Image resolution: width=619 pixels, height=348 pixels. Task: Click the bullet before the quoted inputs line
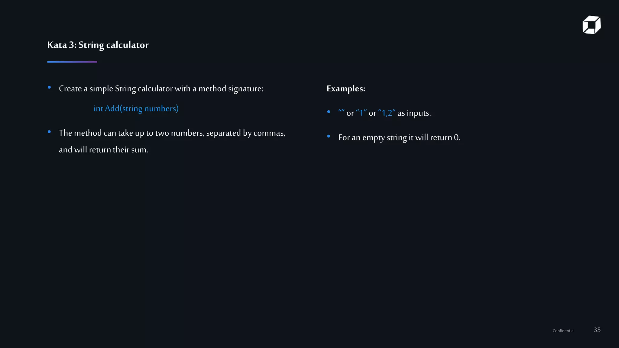(329, 112)
